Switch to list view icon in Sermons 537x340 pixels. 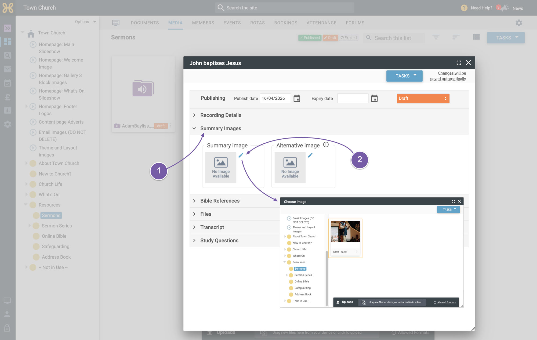click(476, 37)
